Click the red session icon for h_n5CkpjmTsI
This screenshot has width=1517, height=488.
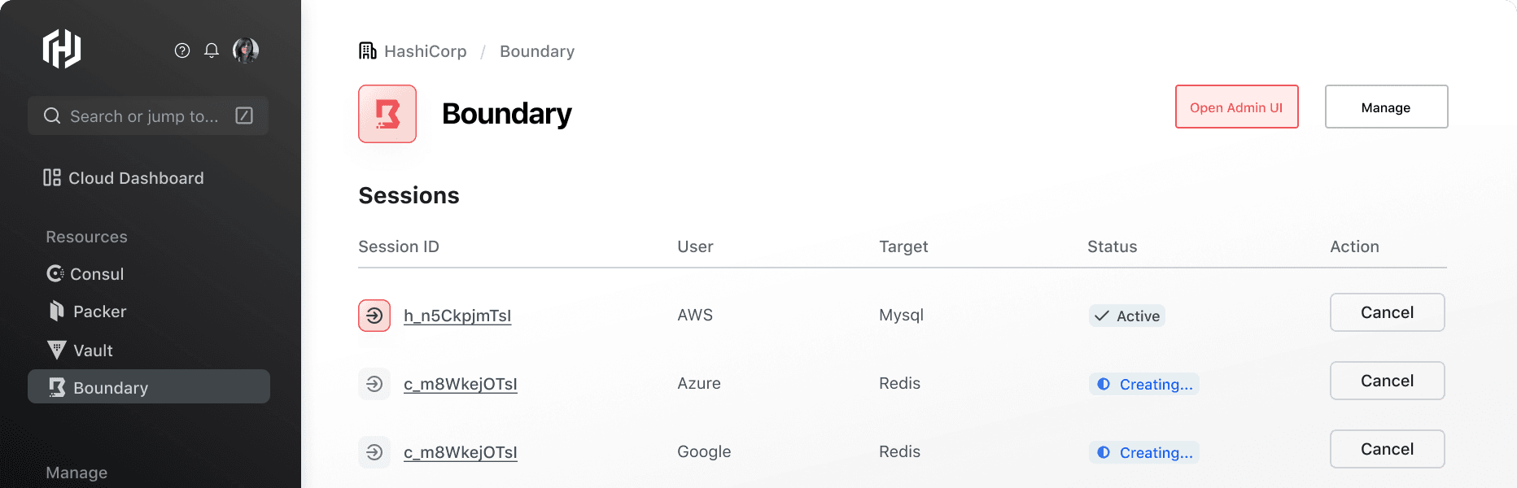374,316
